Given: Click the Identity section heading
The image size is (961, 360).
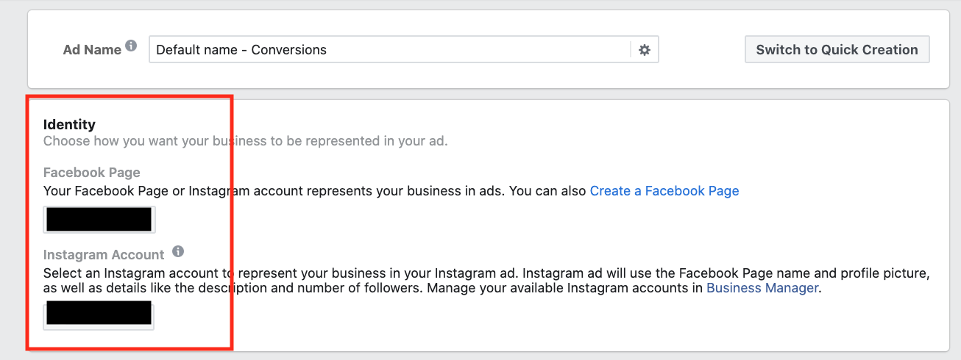Looking at the screenshot, I should 69,125.
